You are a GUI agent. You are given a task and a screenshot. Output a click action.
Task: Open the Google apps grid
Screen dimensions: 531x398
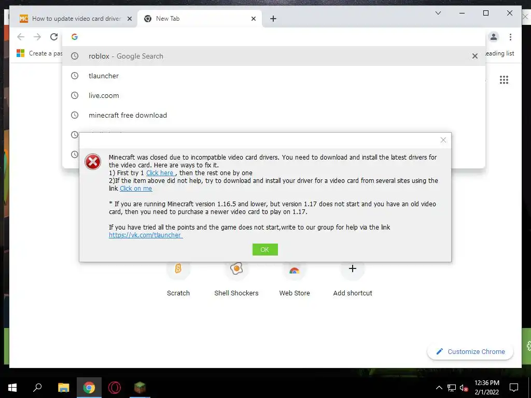point(504,80)
